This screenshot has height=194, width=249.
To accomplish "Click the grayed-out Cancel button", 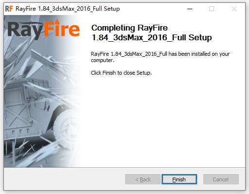I will pyautogui.click(x=221, y=179).
